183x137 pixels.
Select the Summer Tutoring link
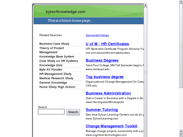pyautogui.click(x=102, y=110)
